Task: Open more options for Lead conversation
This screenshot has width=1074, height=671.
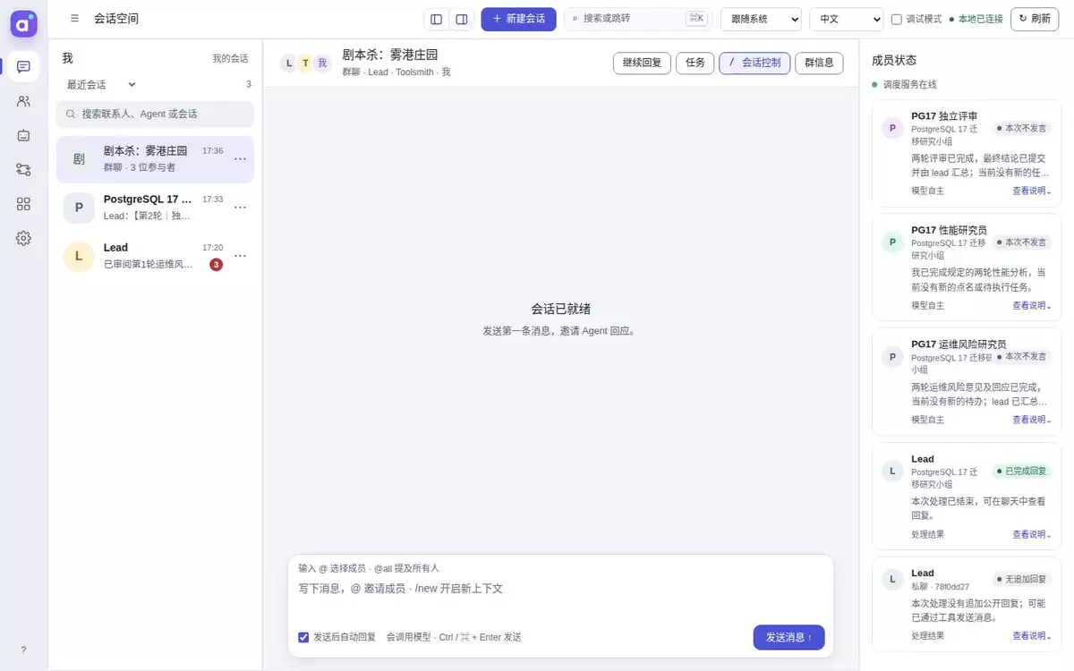Action: pos(240,256)
